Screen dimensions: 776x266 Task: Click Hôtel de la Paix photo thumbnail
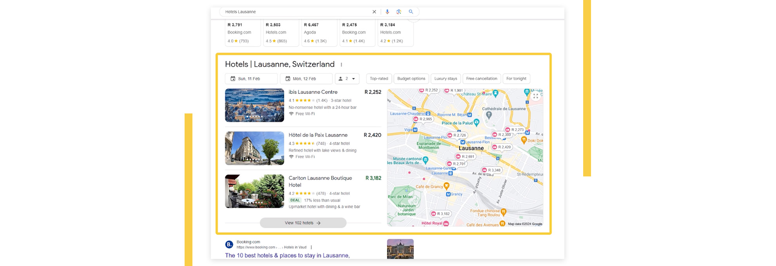254,148
